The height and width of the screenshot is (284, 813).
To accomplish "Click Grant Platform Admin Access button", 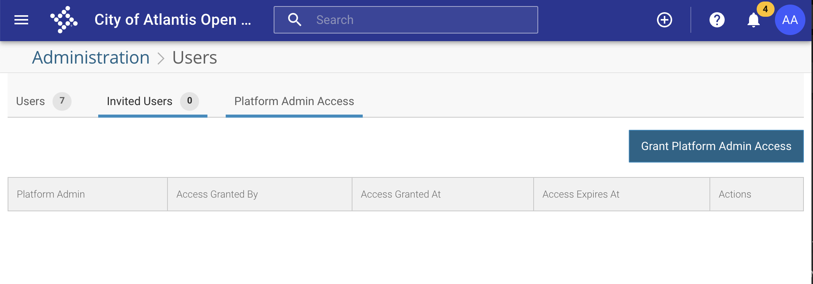I will click(716, 146).
